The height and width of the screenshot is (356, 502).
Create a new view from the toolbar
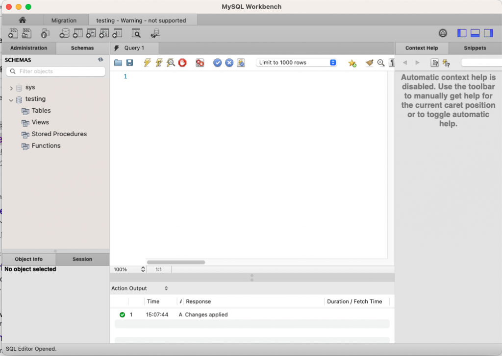point(91,33)
